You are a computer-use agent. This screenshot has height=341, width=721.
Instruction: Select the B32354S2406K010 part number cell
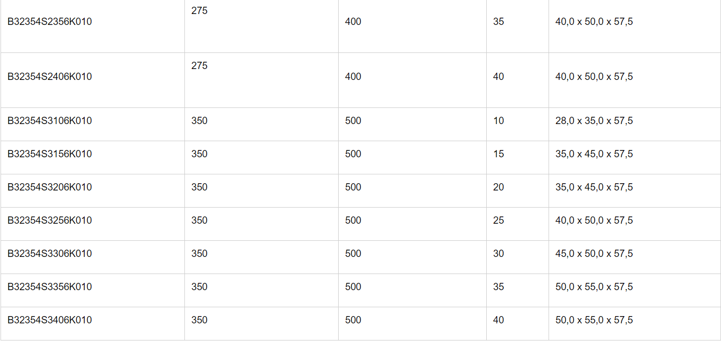click(49, 77)
